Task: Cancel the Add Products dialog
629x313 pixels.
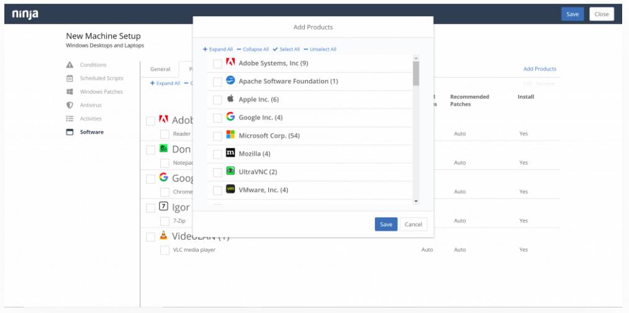Action: coord(414,224)
